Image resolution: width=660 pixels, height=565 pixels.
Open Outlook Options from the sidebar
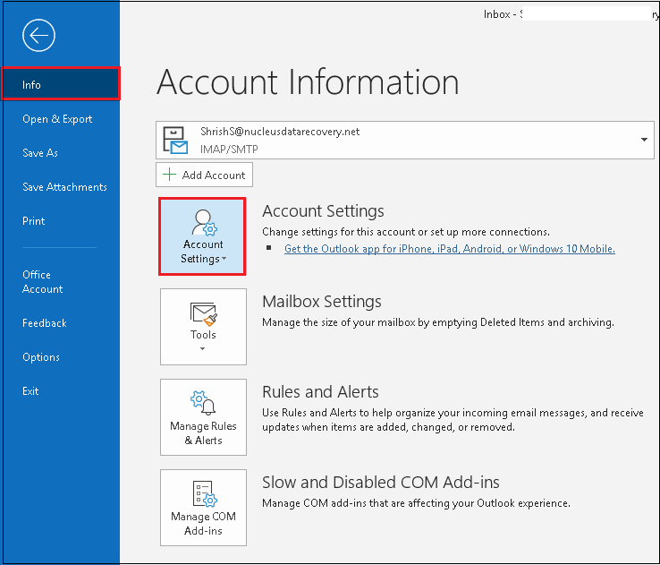click(41, 357)
